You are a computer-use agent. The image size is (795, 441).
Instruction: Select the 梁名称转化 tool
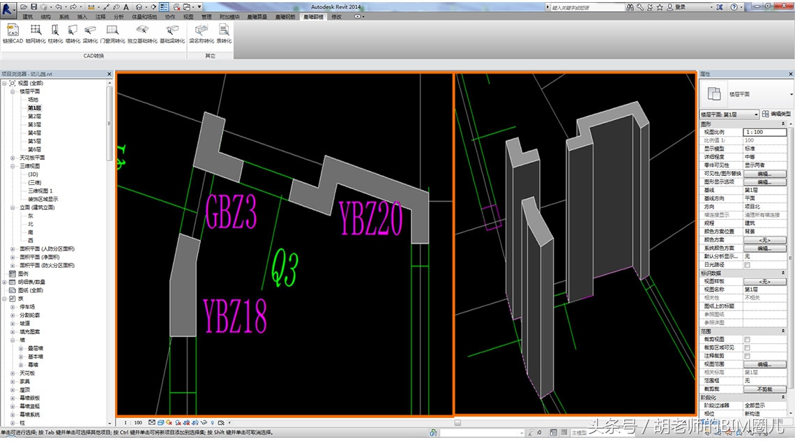[x=202, y=32]
